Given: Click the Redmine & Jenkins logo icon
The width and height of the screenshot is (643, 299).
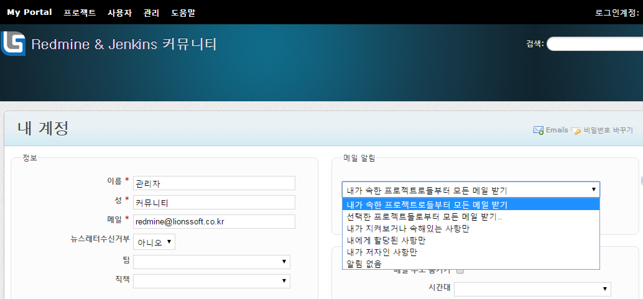Looking at the screenshot, I should [x=13, y=44].
